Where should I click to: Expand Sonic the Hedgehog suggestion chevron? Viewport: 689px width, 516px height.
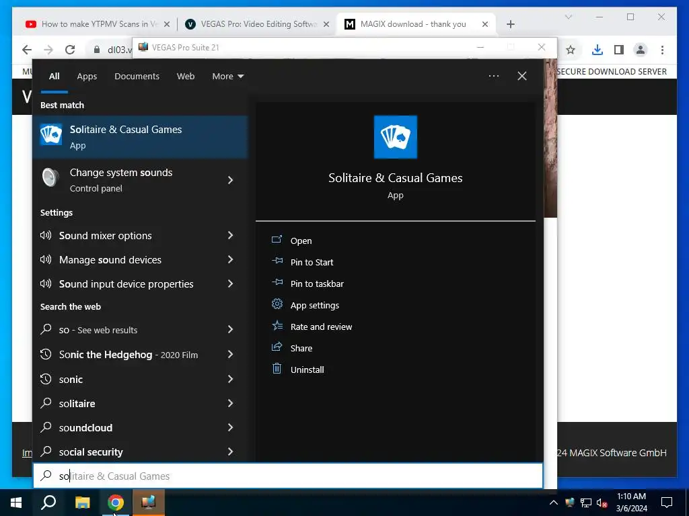click(230, 355)
